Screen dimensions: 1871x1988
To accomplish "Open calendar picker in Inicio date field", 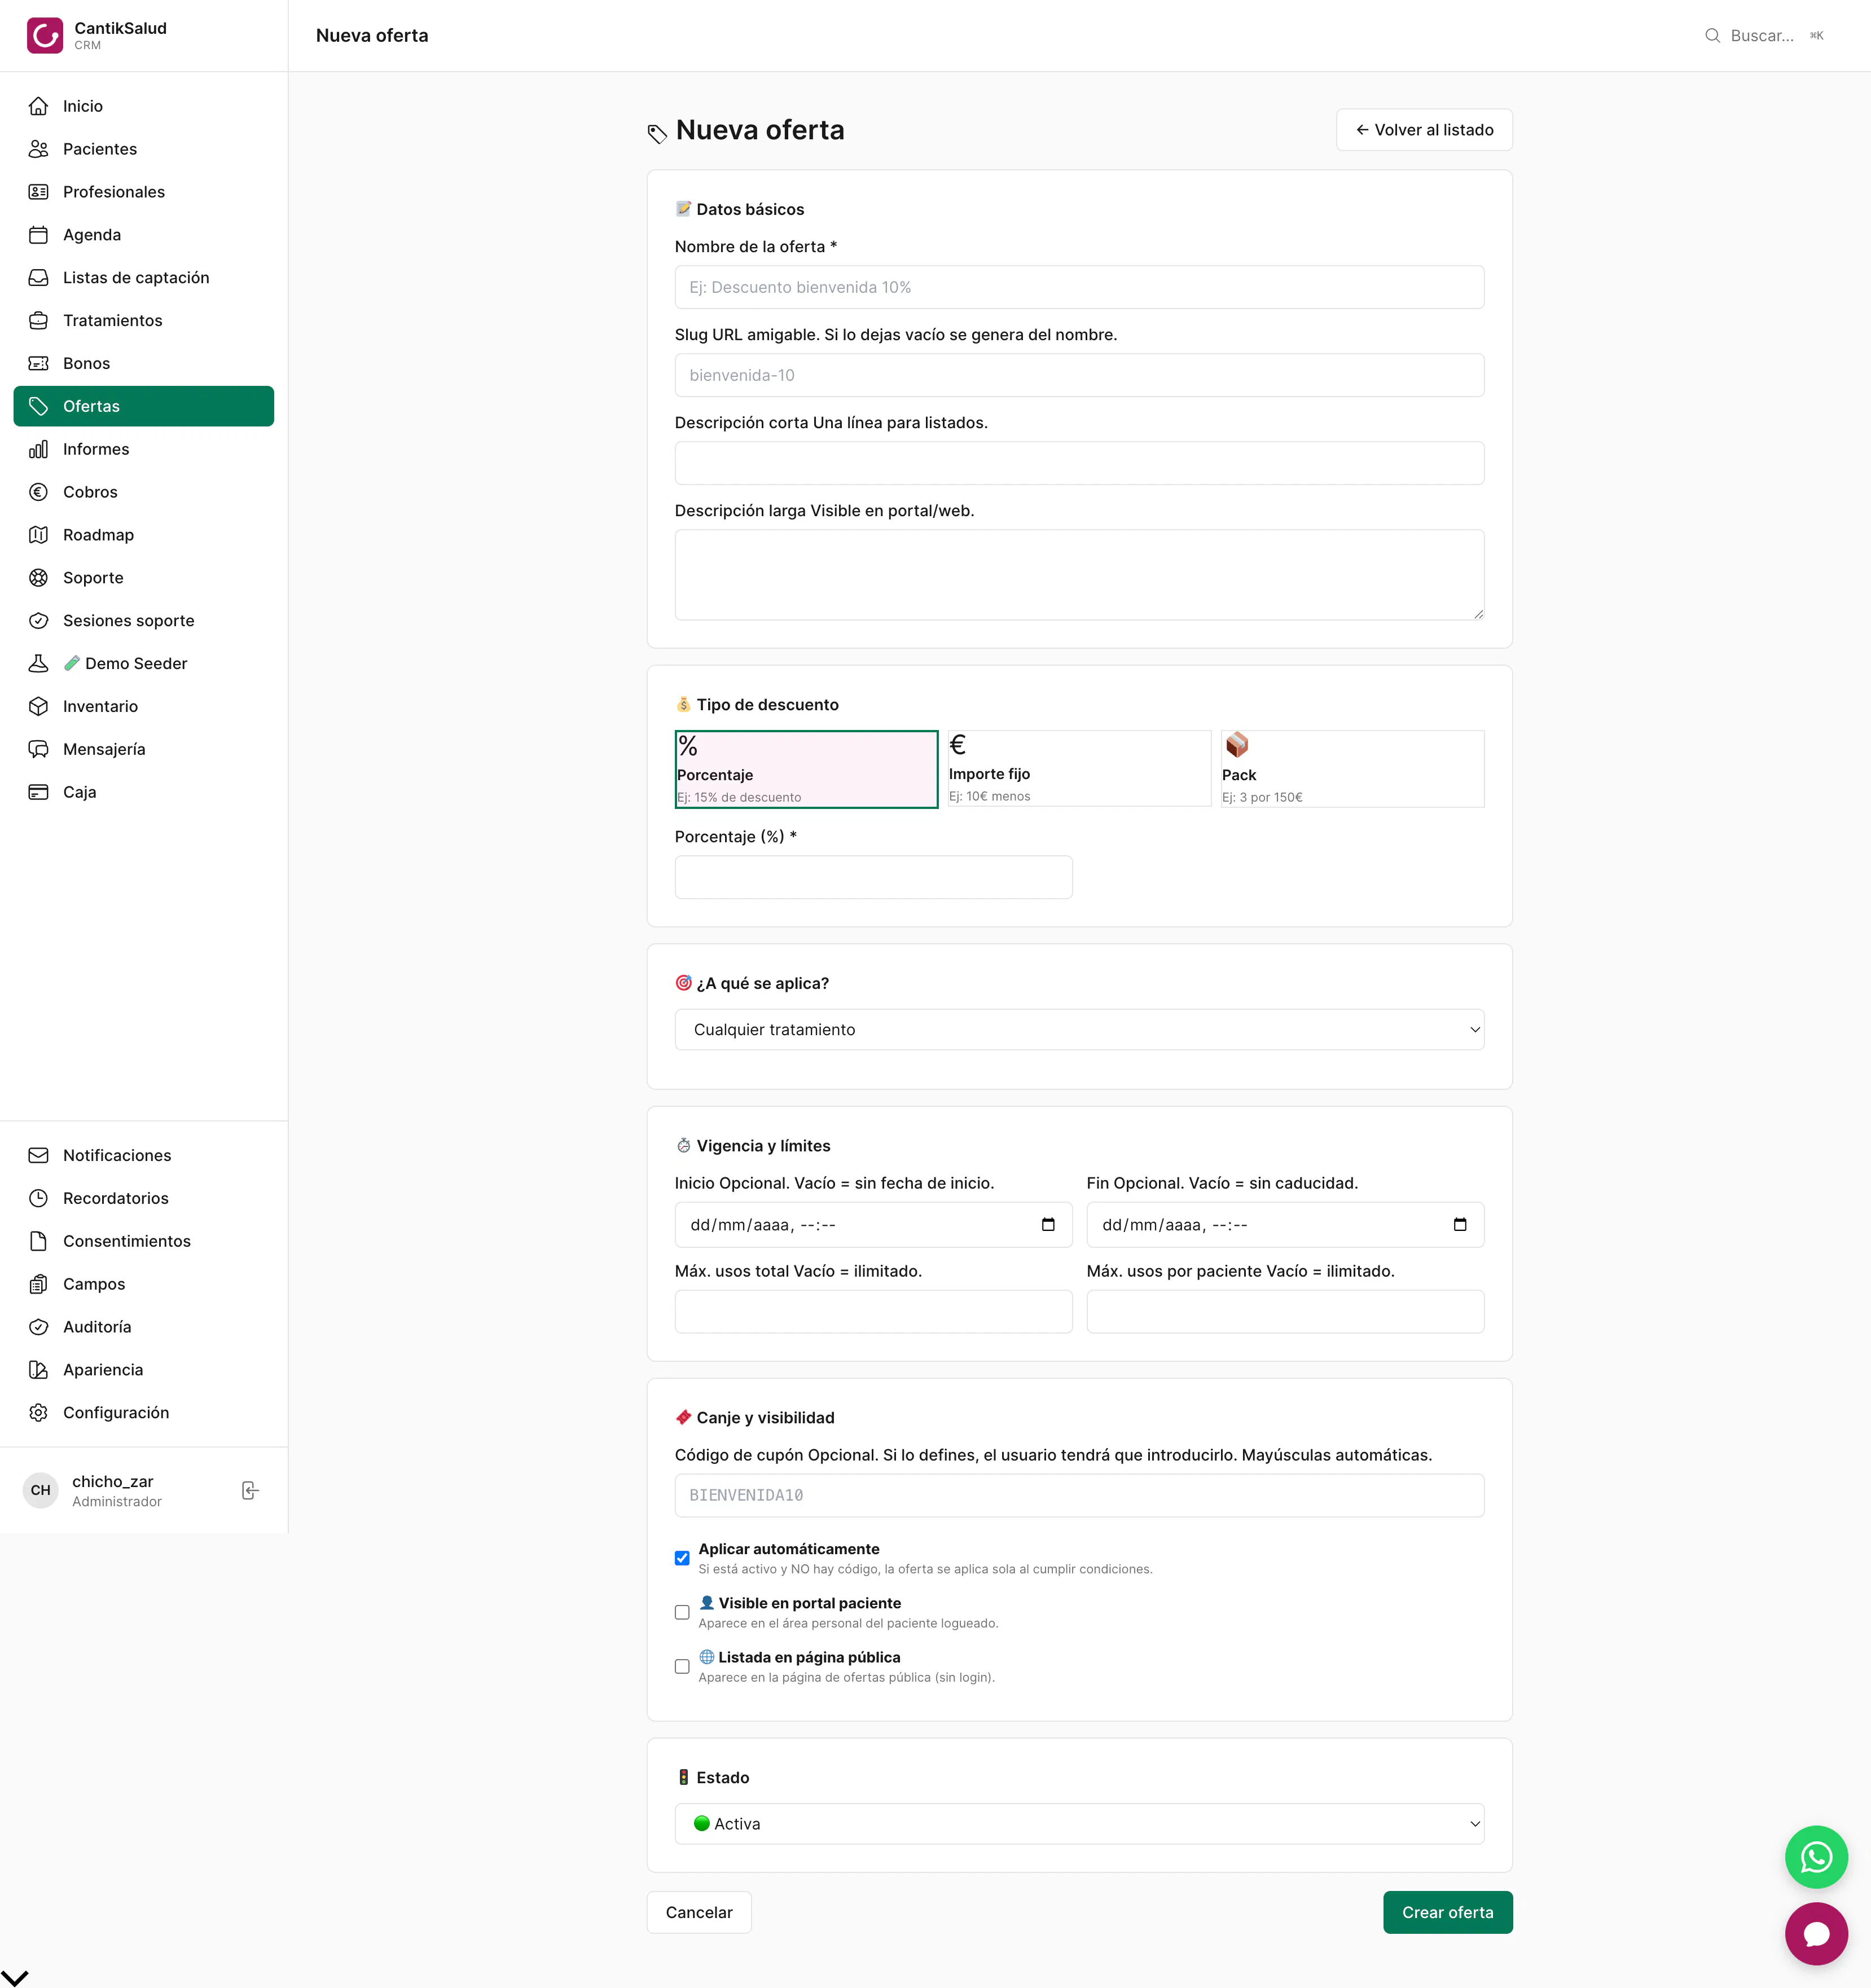I will coord(1048,1225).
